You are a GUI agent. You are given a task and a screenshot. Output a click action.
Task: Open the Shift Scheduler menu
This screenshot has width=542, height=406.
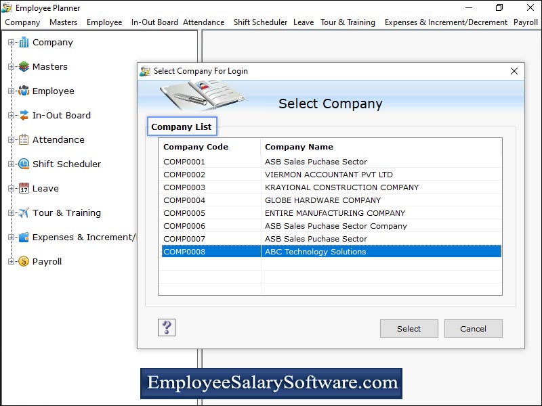click(260, 22)
